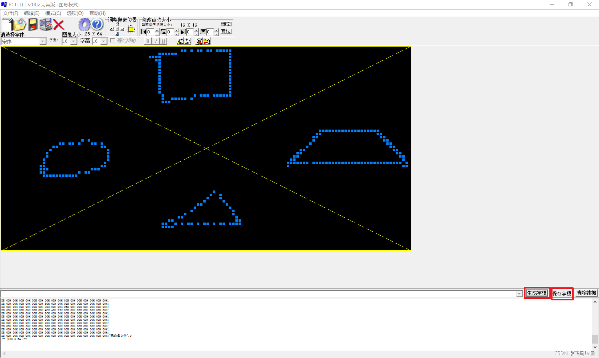Expand the dropdown beside 生成字模
The height and width of the screenshot is (358, 599).
coord(519,294)
